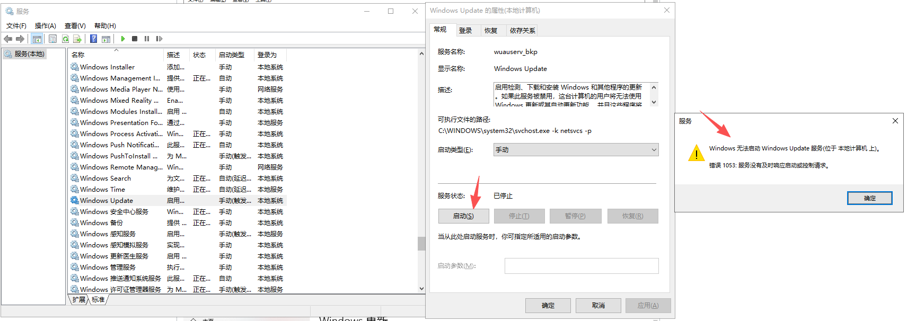This screenshot has height=321, width=907.
Task: Click the services list scrollbar thumb
Action: pos(421,243)
